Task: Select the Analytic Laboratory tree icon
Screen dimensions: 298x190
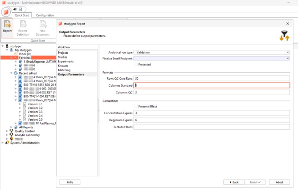Action: 11,135
